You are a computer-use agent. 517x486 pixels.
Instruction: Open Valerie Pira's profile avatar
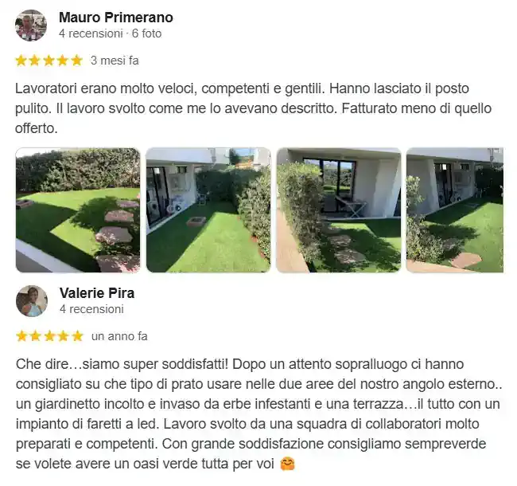pyautogui.click(x=32, y=301)
